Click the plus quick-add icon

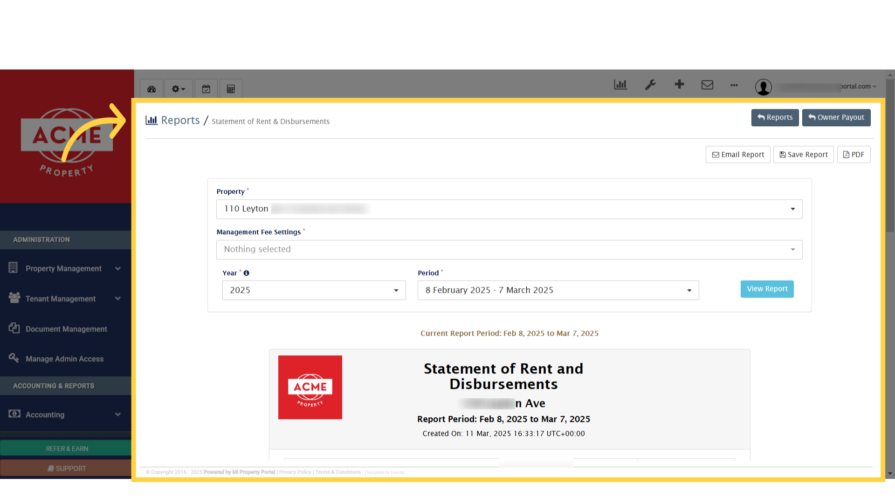679,85
